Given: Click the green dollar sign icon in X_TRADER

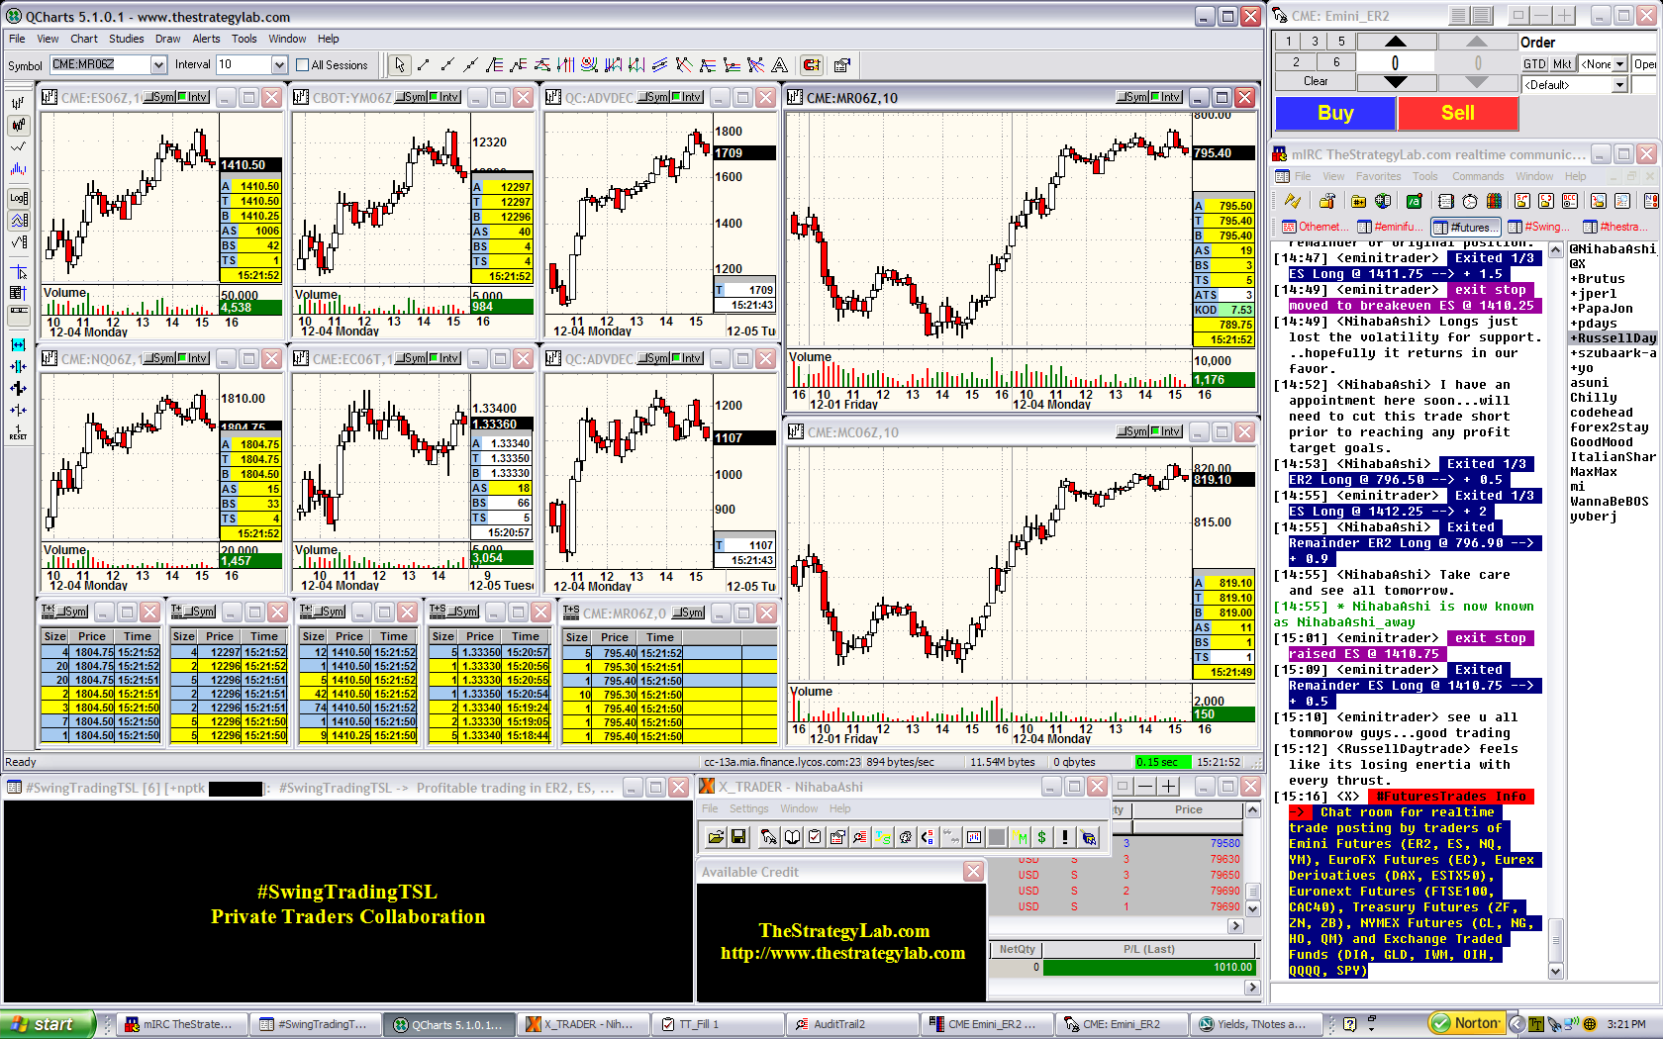Looking at the screenshot, I should pyautogui.click(x=1041, y=837).
